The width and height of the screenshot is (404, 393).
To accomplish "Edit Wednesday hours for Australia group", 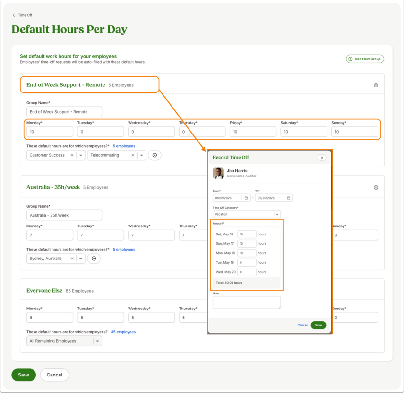I will click(152, 235).
